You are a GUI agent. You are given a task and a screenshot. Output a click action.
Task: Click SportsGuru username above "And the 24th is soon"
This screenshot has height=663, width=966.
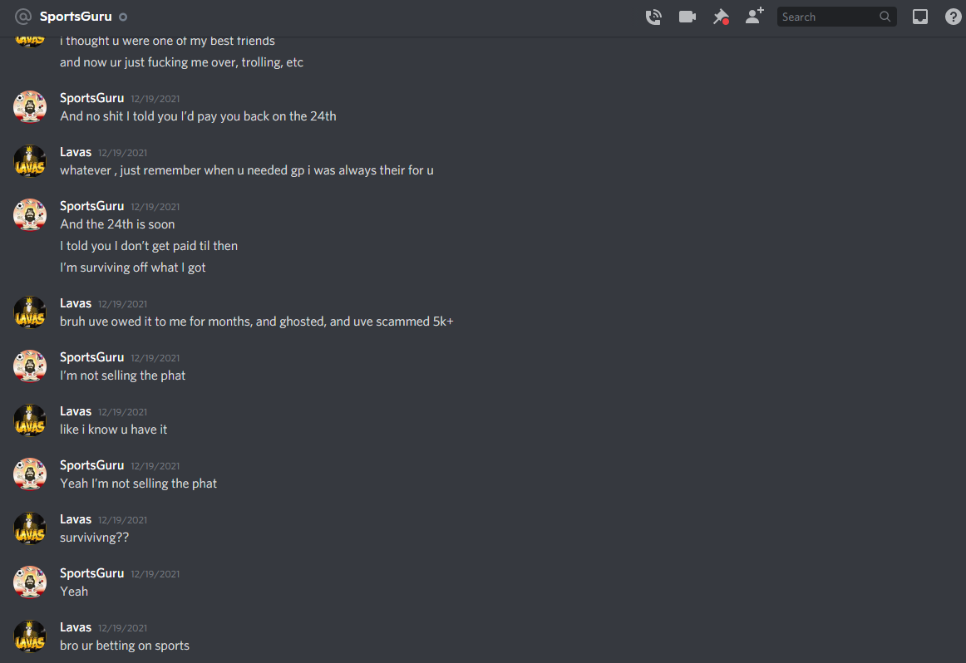tap(91, 205)
